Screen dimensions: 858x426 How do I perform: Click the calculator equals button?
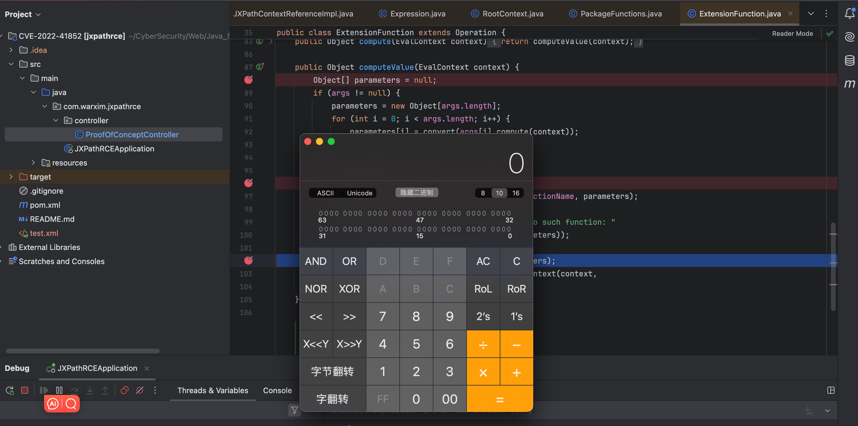[x=499, y=399]
